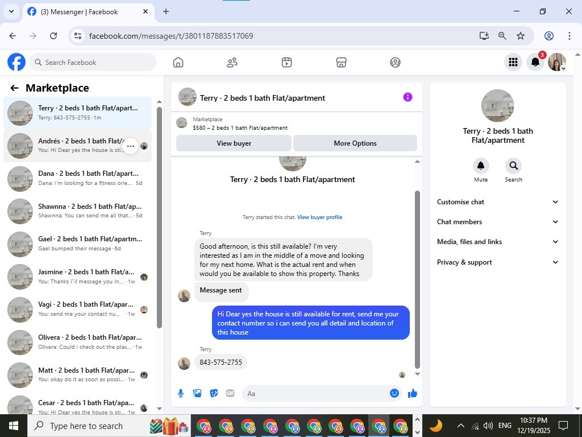Select Messenger | Facebook browser tab

tap(89, 12)
